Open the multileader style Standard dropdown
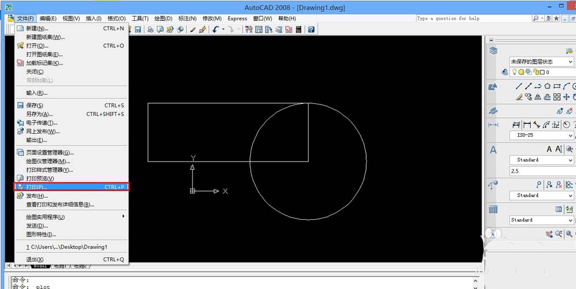 [541, 195]
